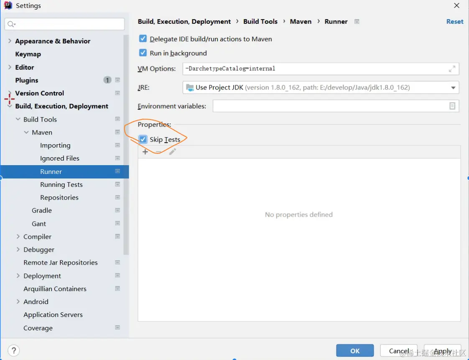Open the environment variables editor icon
469x360 pixels.
tap(452, 106)
